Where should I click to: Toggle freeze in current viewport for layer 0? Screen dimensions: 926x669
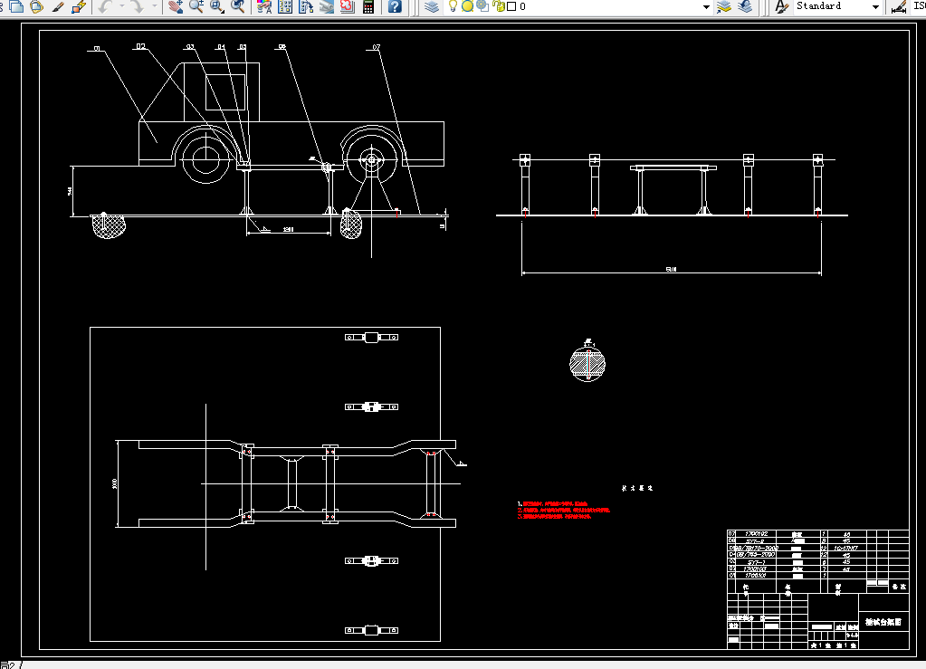(x=482, y=6)
